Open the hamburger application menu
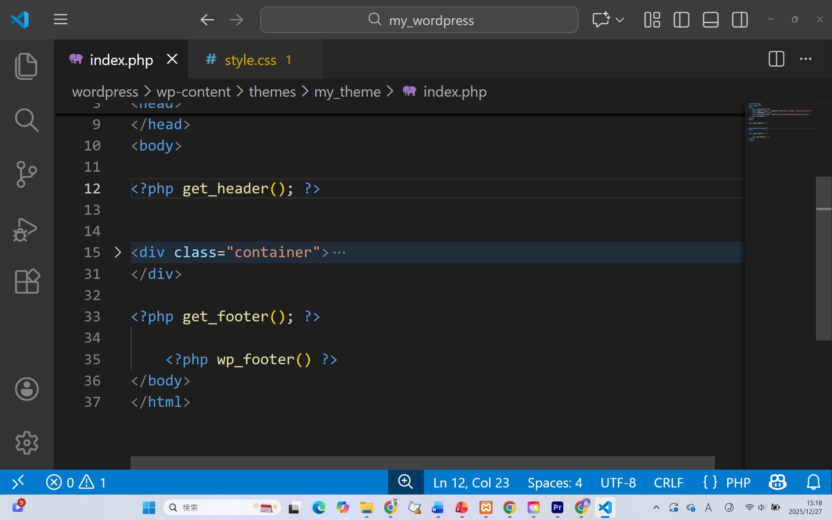Image resolution: width=832 pixels, height=520 pixels. pos(60,19)
